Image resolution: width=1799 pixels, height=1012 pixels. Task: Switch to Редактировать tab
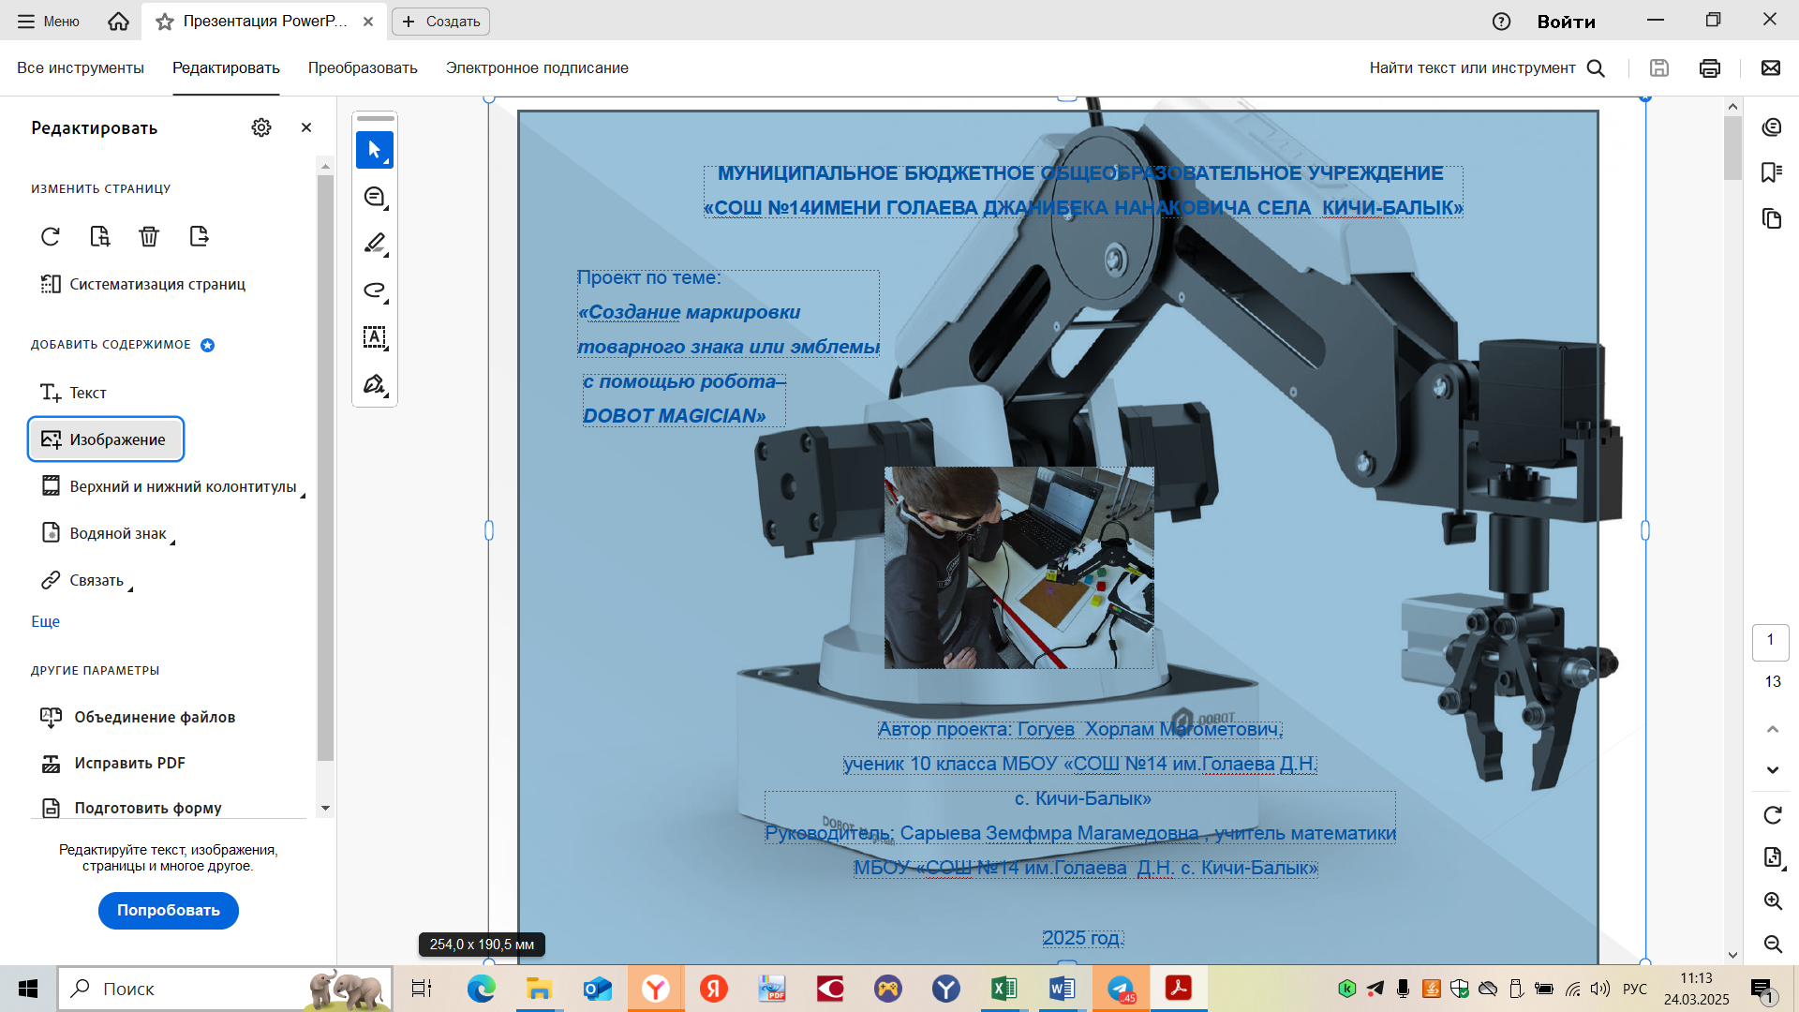click(226, 67)
